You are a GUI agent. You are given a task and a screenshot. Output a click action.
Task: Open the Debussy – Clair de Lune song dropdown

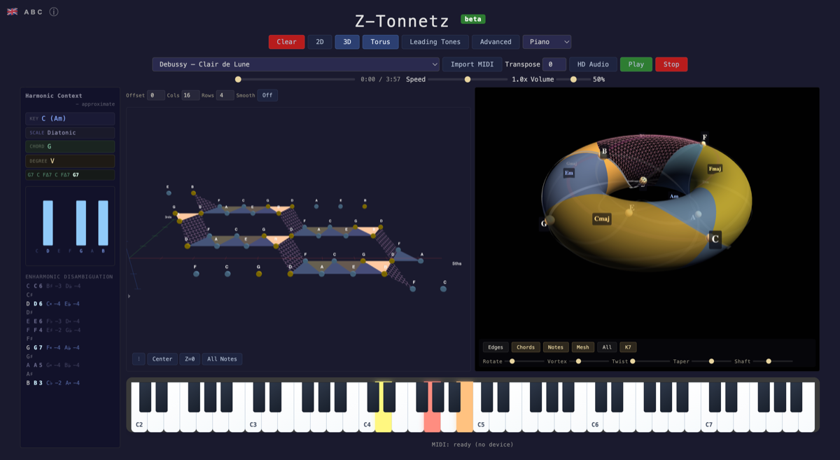[296, 64]
